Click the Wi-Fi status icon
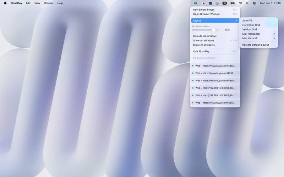This screenshot has height=177, width=284. point(241,3)
